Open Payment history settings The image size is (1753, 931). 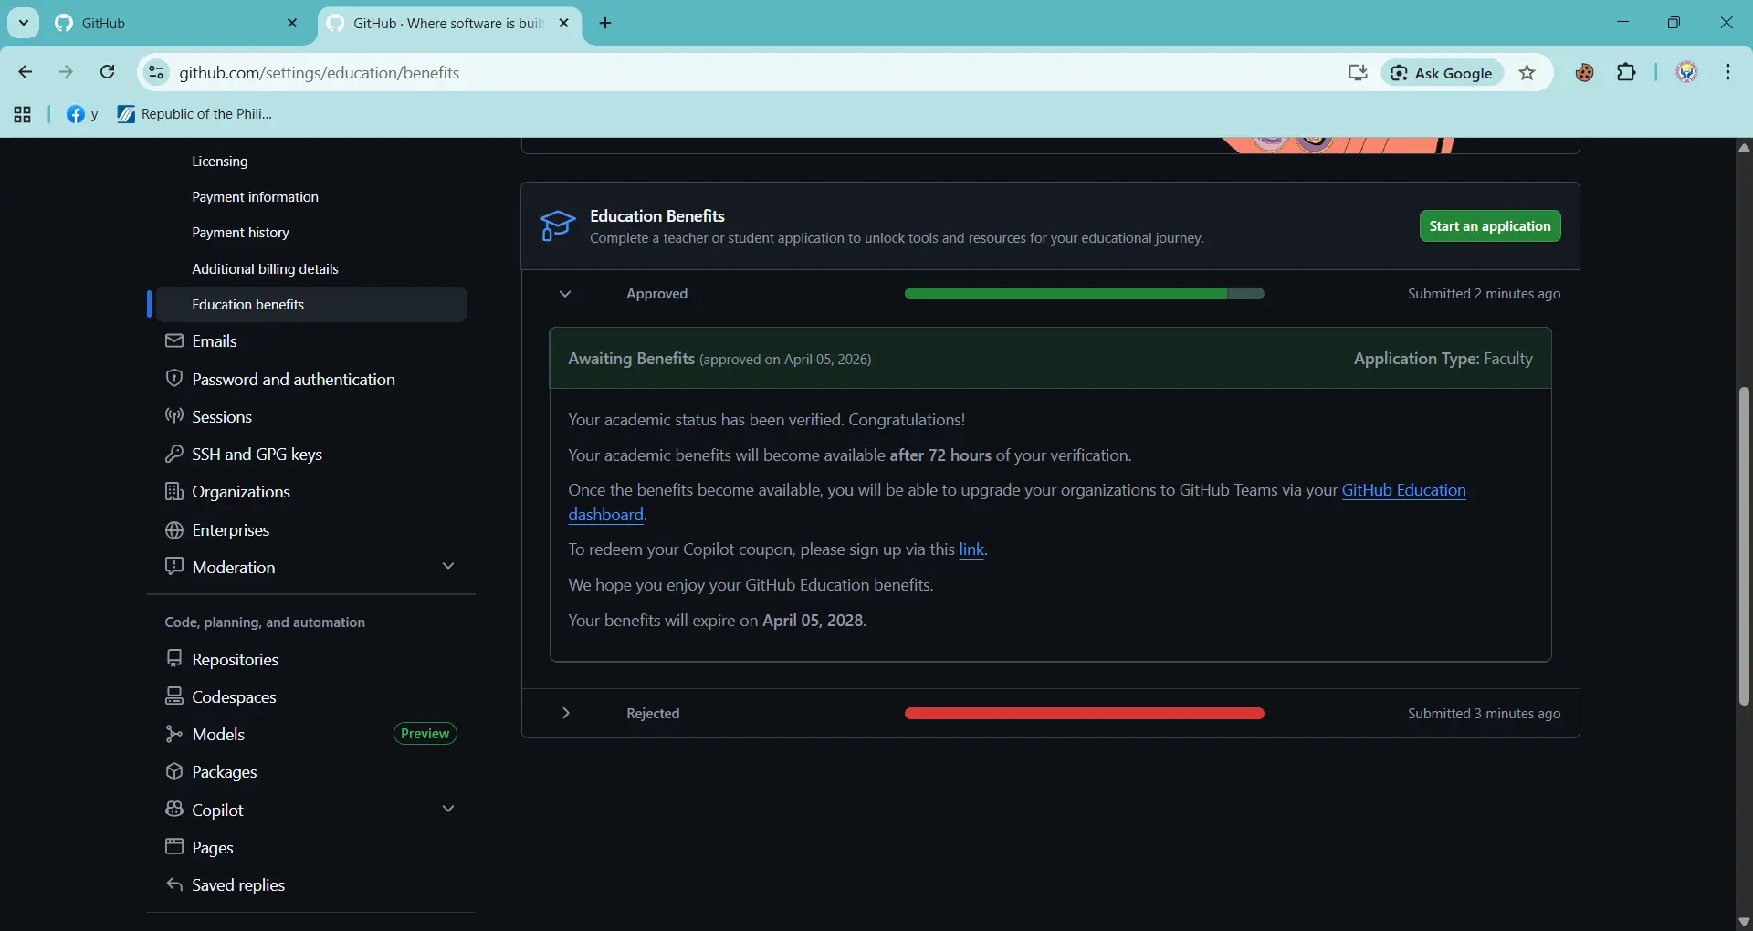coord(240,232)
